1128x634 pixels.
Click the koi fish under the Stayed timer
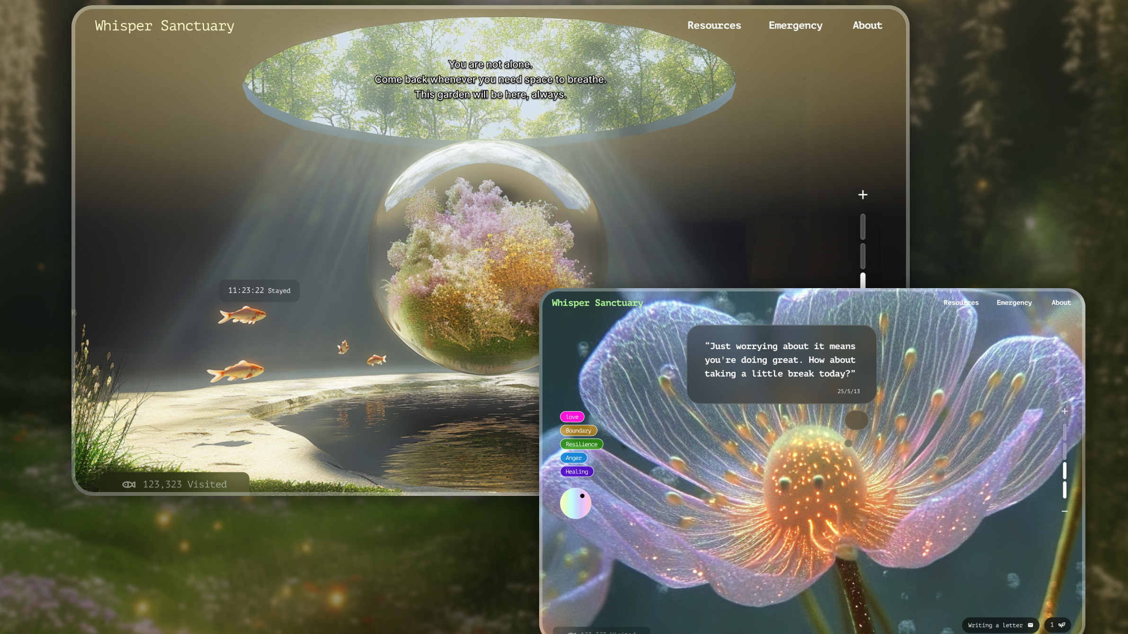242,315
